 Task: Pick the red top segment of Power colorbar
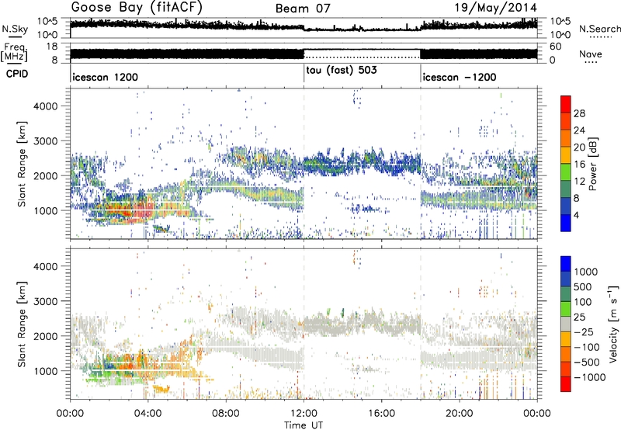point(566,104)
